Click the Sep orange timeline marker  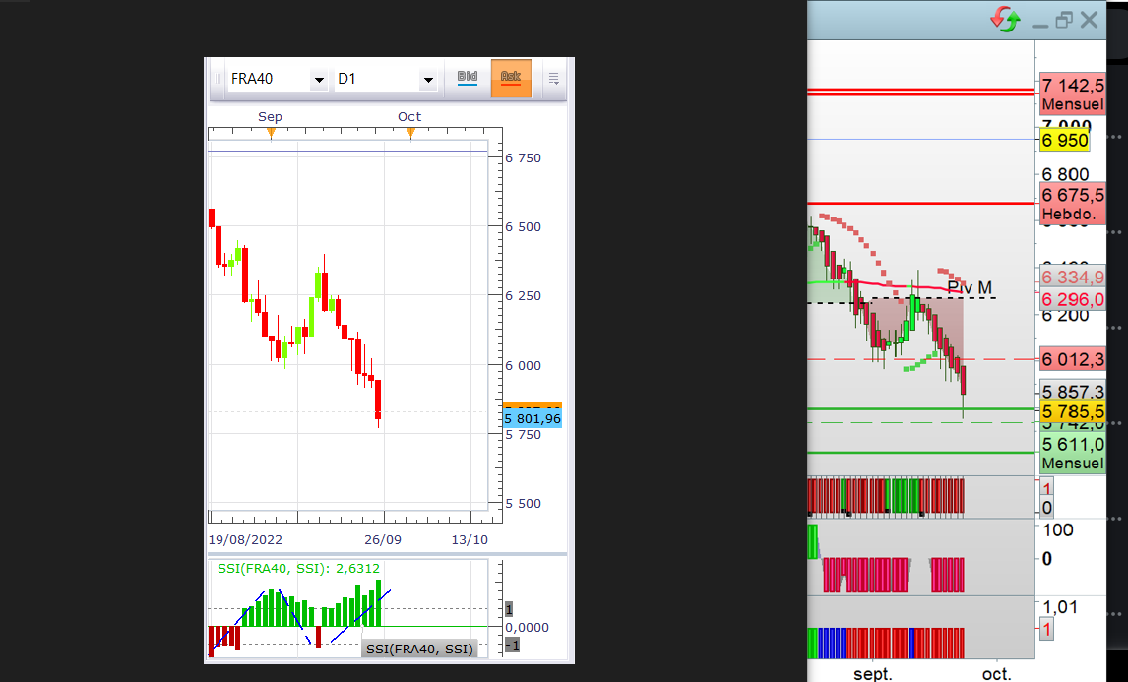tap(271, 132)
